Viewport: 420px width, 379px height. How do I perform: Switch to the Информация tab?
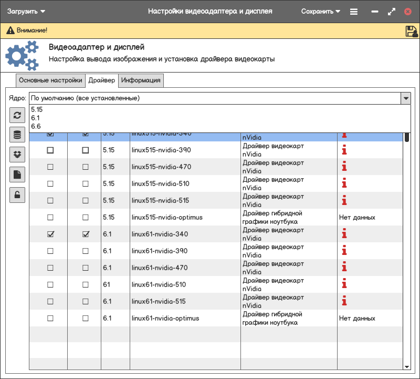(141, 80)
